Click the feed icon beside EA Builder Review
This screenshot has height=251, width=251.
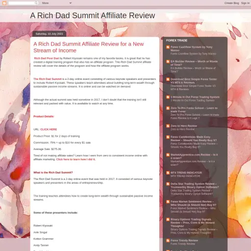tap(168, 62)
